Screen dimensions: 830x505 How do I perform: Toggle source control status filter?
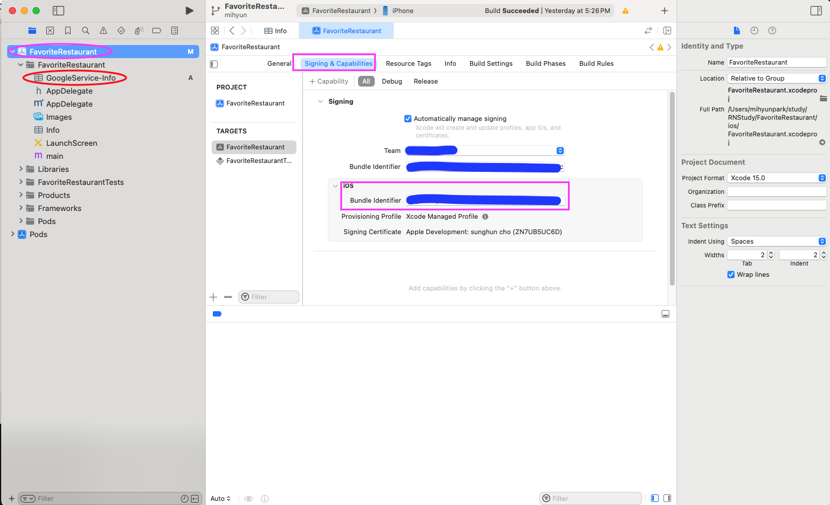pos(196,498)
